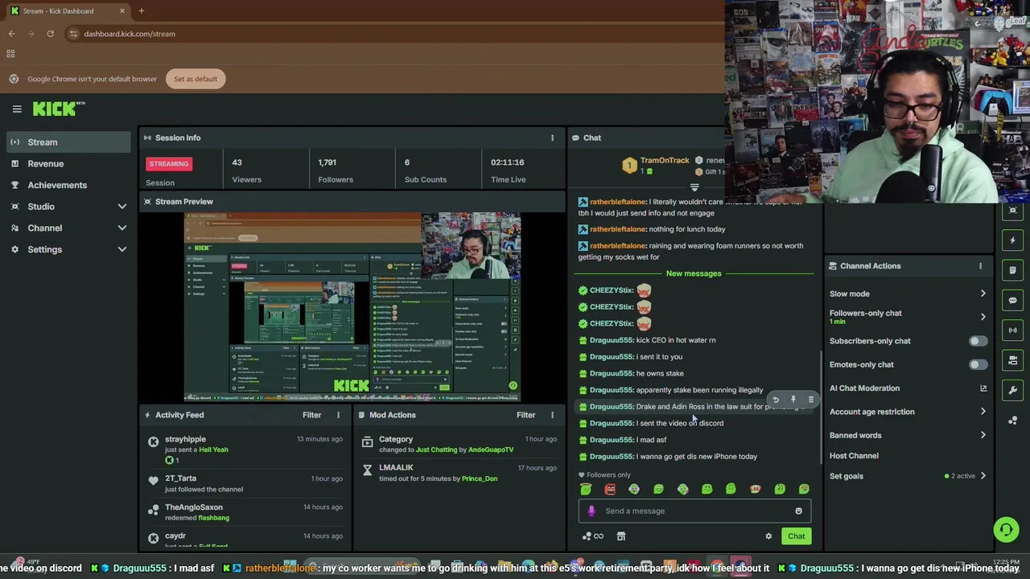Click the pin icon on the hovered chat message
The height and width of the screenshot is (579, 1030).
click(x=793, y=400)
